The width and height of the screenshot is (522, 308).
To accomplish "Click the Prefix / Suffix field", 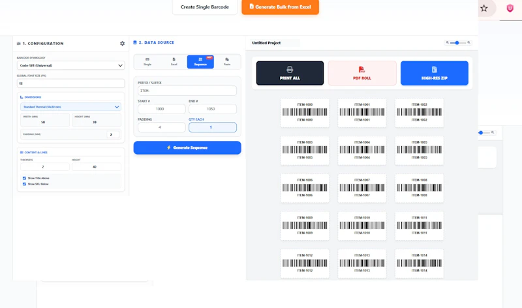I will pyautogui.click(x=187, y=91).
